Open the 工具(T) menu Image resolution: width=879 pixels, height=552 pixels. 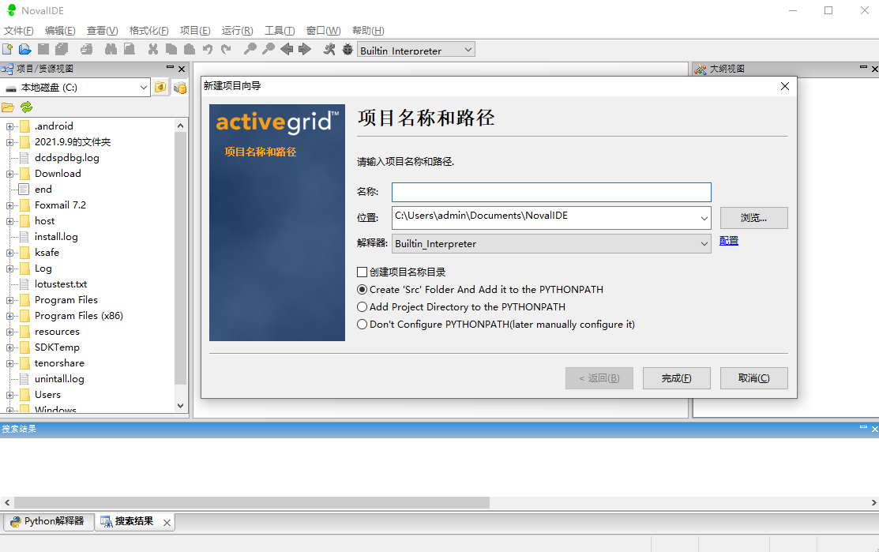280,31
